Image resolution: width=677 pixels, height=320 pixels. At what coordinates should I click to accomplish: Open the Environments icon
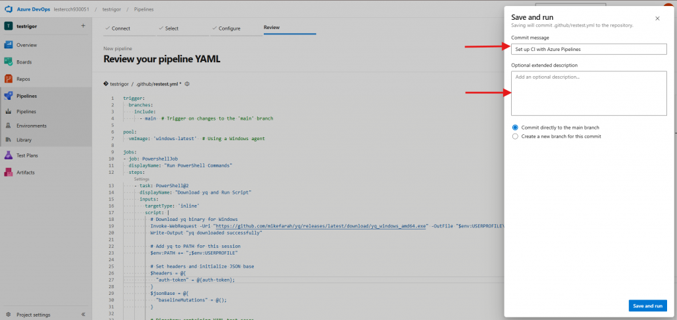pos(8,126)
